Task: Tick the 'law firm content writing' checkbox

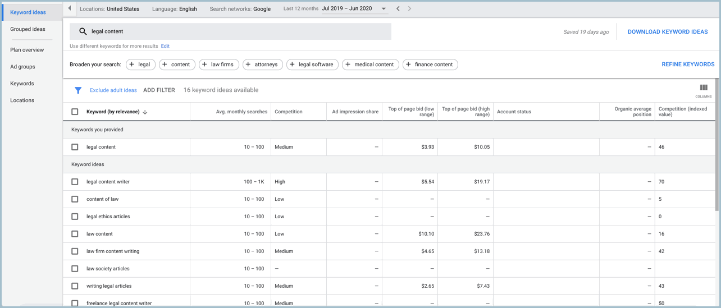Action: [75, 251]
